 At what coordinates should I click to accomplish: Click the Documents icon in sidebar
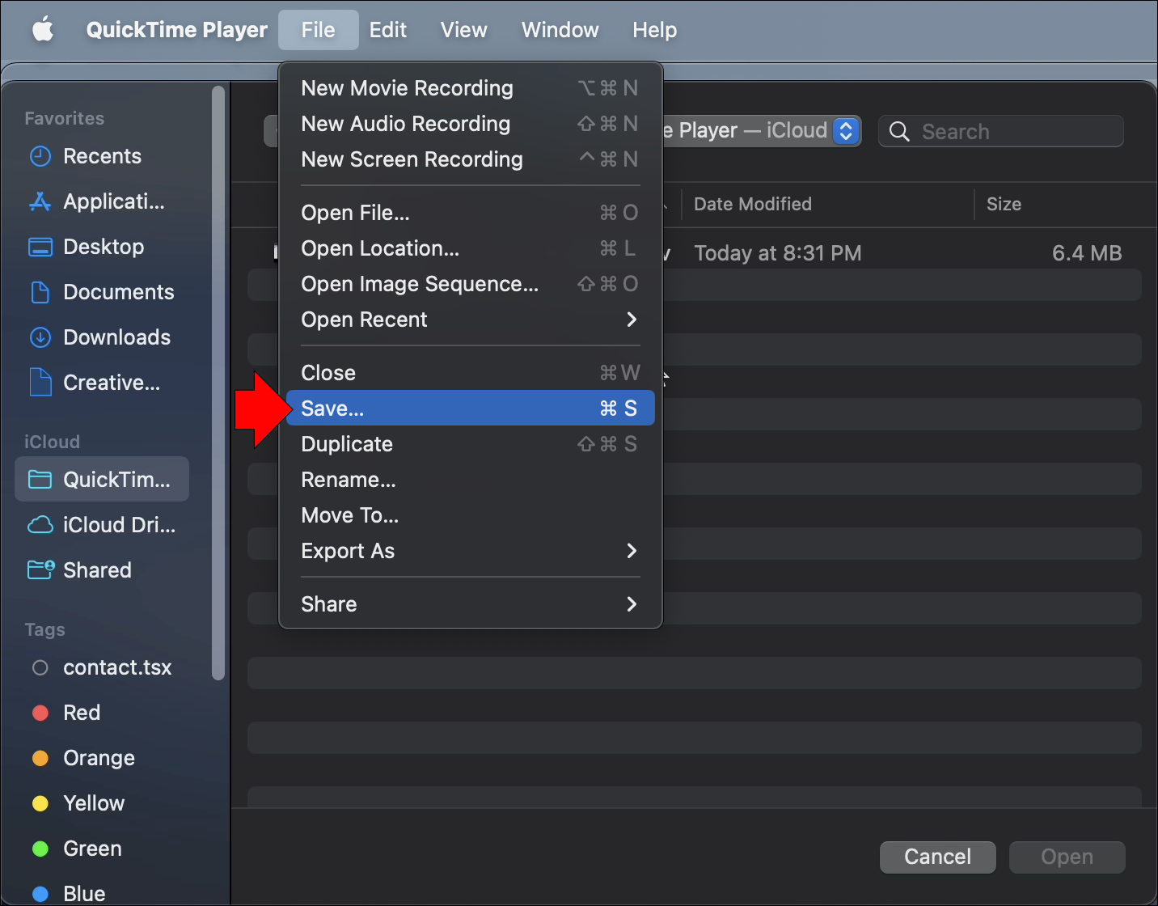coord(40,292)
